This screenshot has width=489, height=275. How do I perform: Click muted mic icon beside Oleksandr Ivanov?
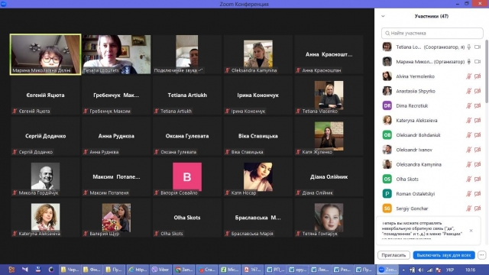coord(468,150)
